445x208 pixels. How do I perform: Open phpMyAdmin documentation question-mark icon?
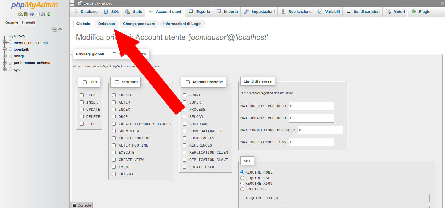[32, 14]
